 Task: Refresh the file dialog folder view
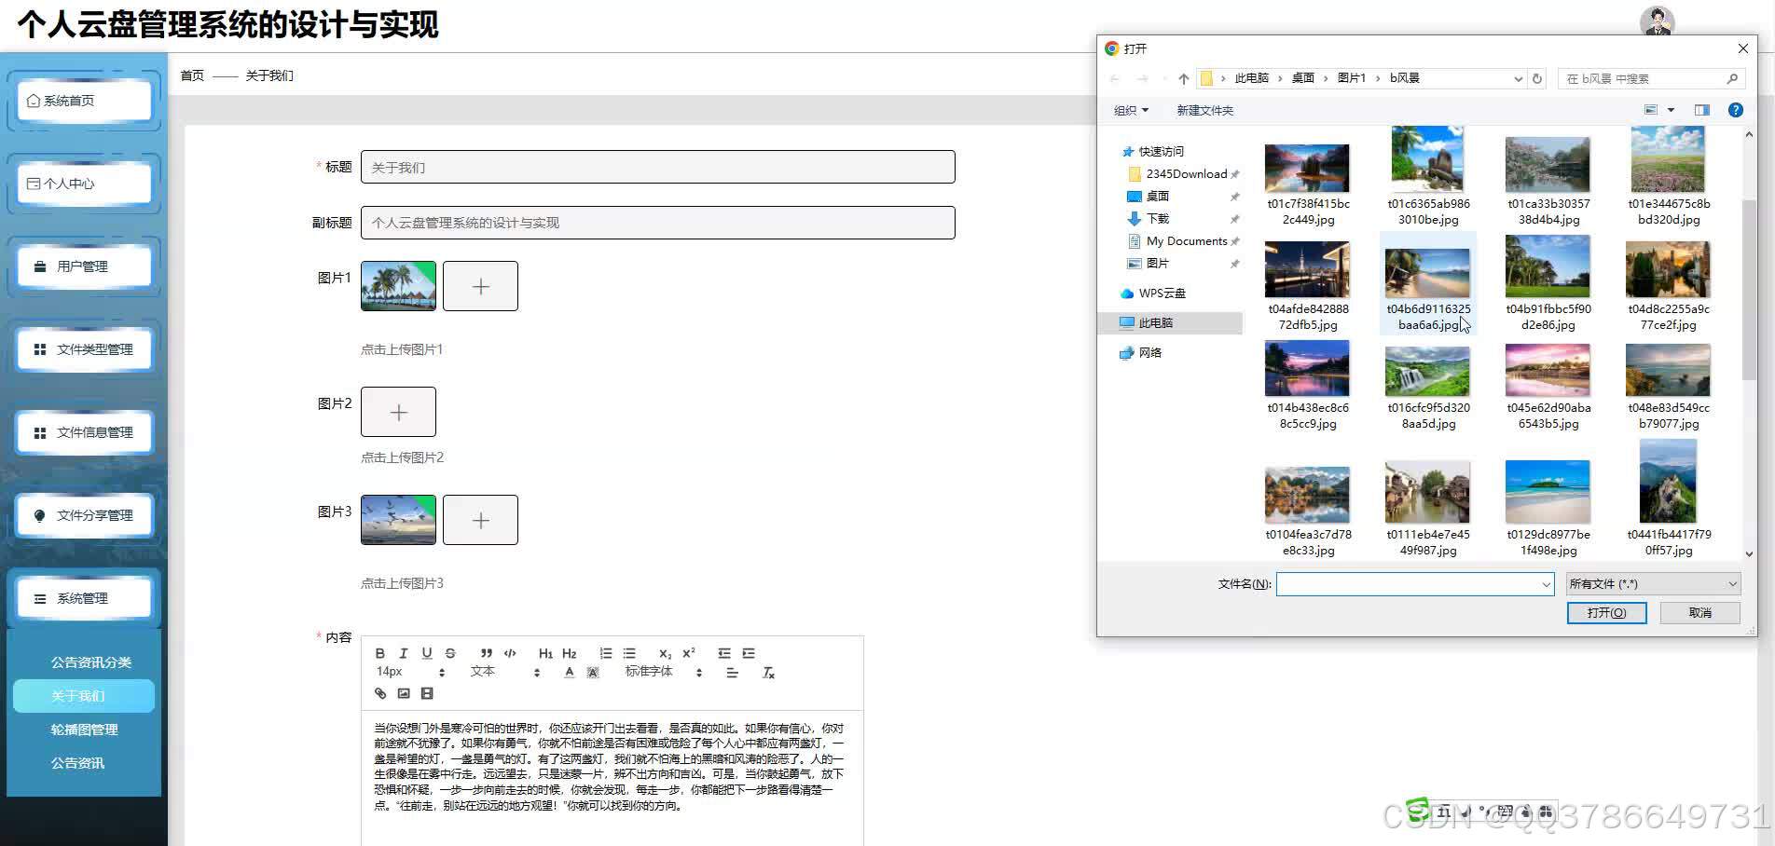click(x=1537, y=78)
